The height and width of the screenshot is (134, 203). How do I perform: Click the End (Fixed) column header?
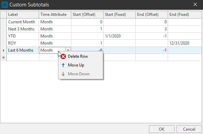coord(185,15)
